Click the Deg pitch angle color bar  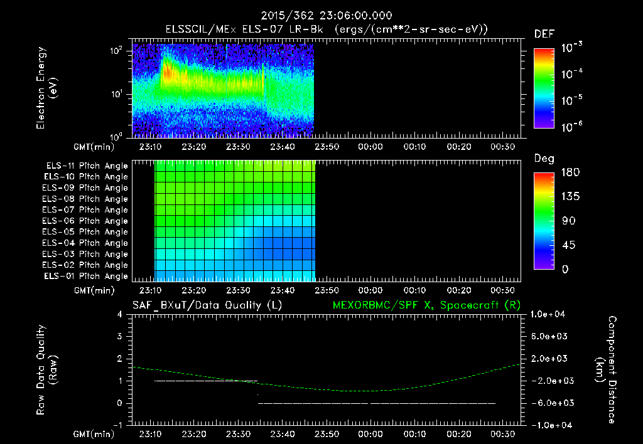click(544, 221)
